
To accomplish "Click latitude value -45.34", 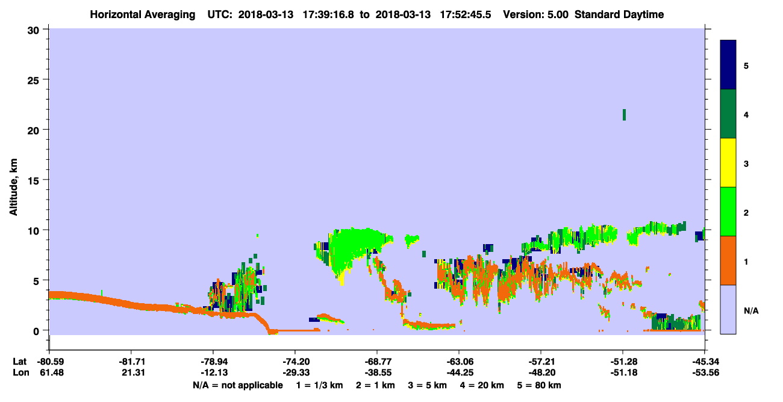I will coord(705,362).
